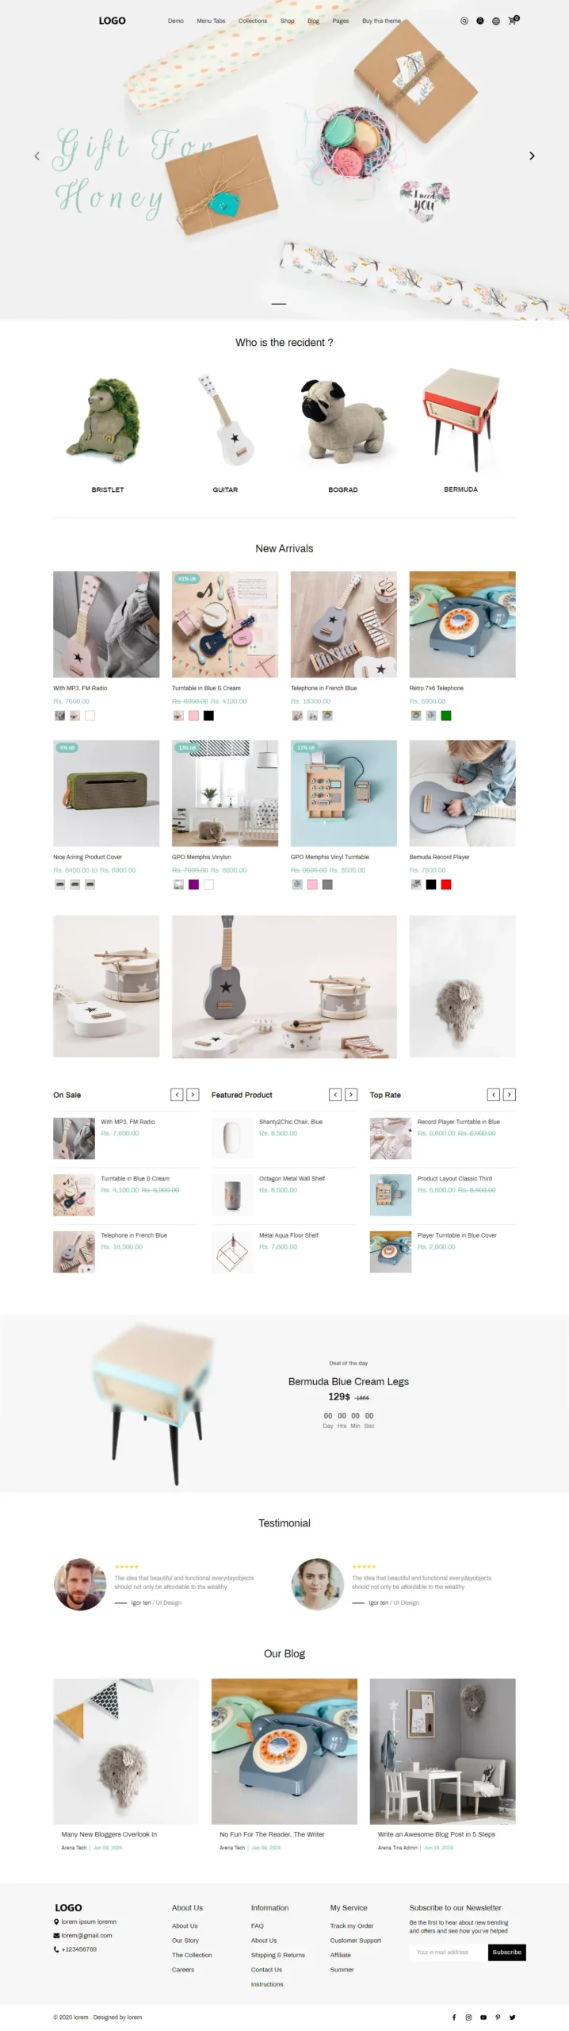The width and height of the screenshot is (569, 2031).
Task: Show previous Top Rate products
Action: [494, 1095]
